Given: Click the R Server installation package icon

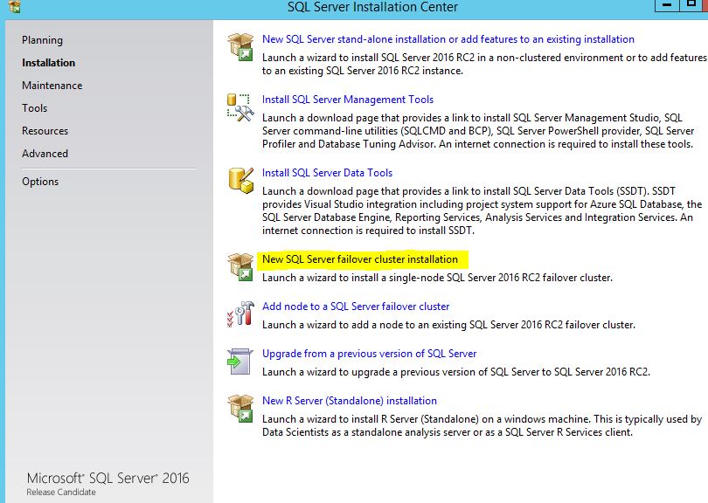Looking at the screenshot, I should pyautogui.click(x=239, y=407).
